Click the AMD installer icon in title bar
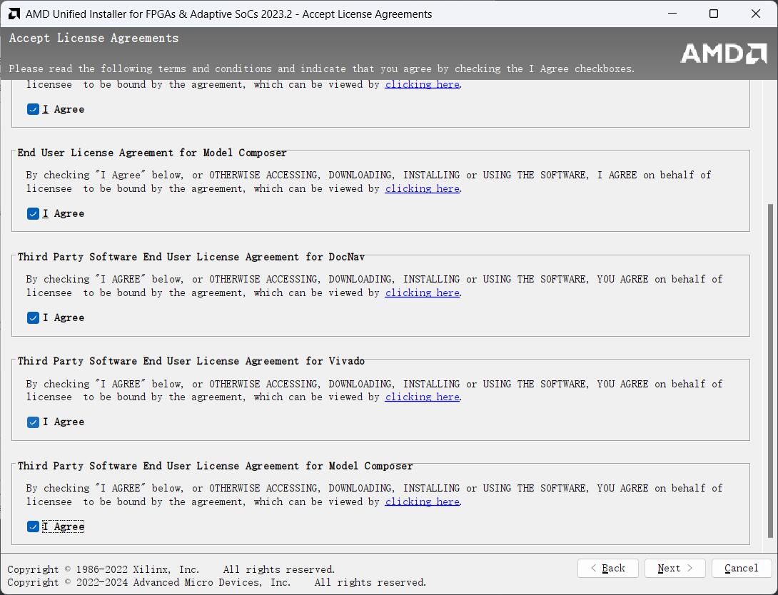This screenshot has height=595, width=778. [14, 14]
